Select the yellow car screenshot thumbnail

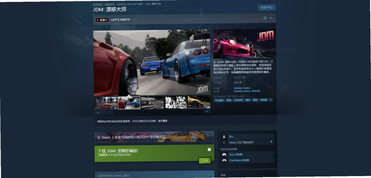199,102
